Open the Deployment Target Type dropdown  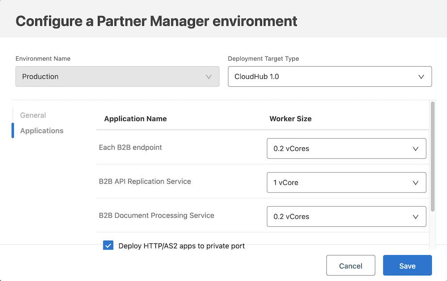point(330,77)
